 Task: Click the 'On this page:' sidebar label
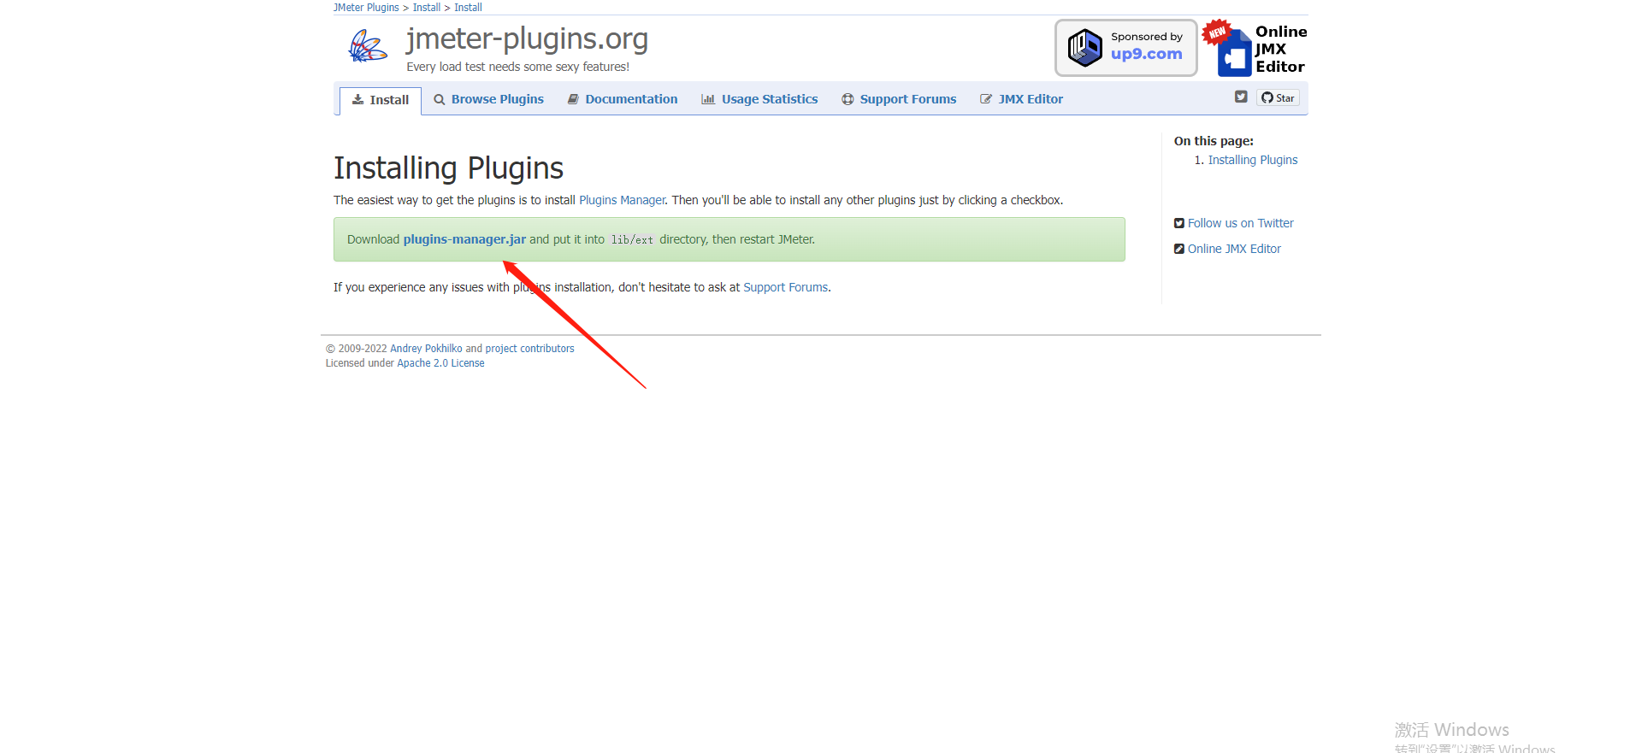1214,141
